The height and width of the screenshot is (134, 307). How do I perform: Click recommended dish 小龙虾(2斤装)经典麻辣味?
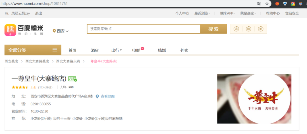click(103, 118)
